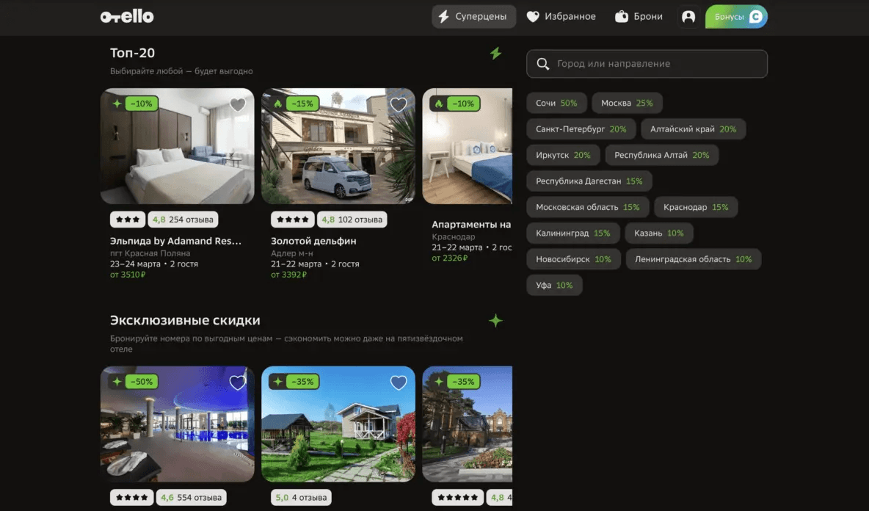Click the five-star rating on third discount card
The width and height of the screenshot is (869, 511).
[457, 498]
